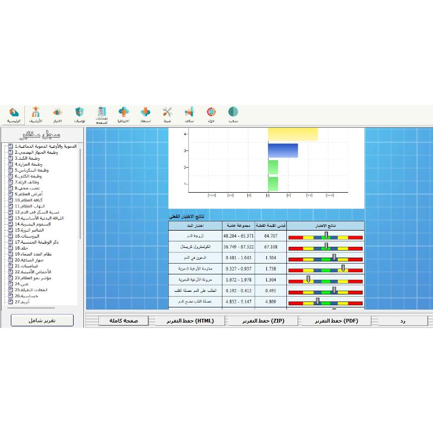Viewport: 433px width, 433px height.
Task: Click the measured value 4.809 cell
Action: pyautogui.click(x=271, y=302)
